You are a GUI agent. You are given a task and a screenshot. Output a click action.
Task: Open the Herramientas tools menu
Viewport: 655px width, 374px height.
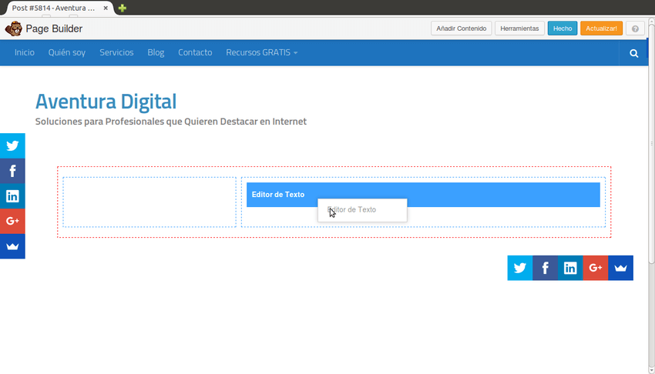(x=519, y=28)
